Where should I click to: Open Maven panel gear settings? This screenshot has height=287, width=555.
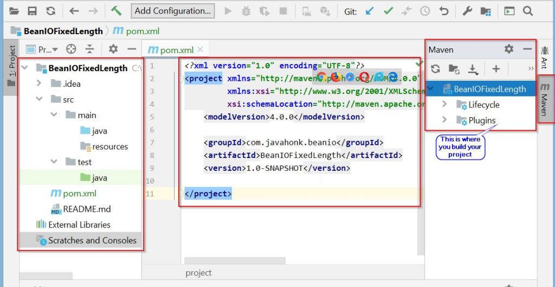(509, 49)
